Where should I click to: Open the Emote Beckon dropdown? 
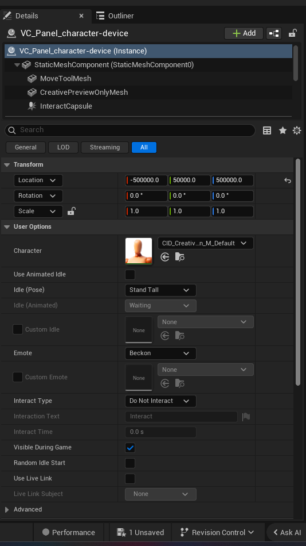[x=160, y=353]
